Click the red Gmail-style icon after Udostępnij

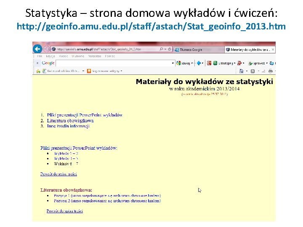[x=239, y=63]
